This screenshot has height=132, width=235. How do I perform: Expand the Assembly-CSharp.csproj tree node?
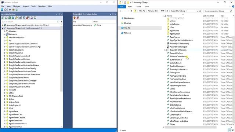coord(3,25)
